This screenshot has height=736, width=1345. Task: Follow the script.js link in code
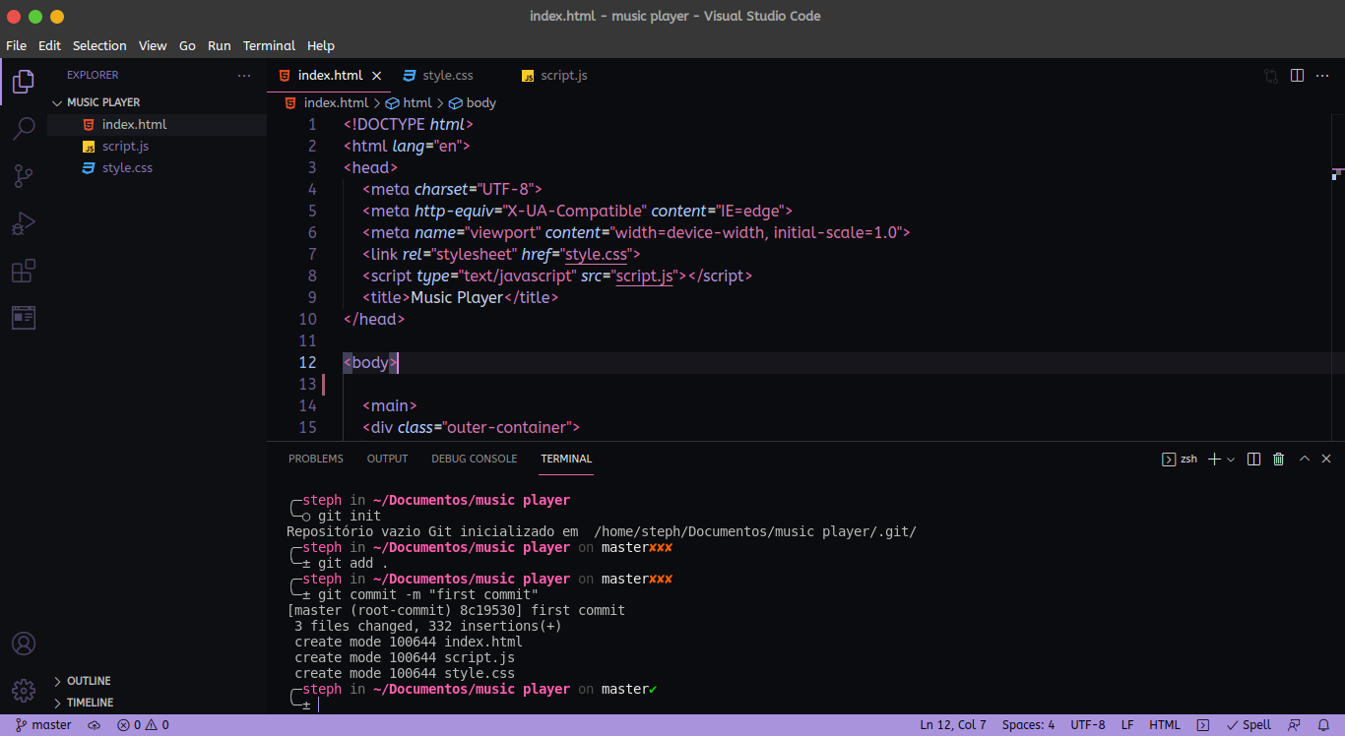coord(645,276)
